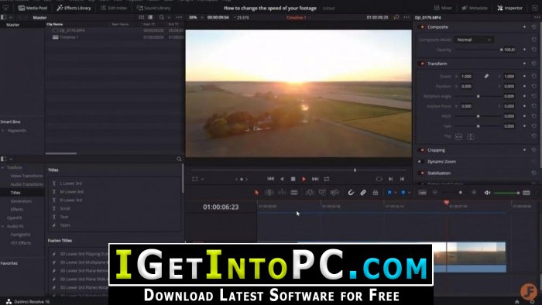Screen dimensions: 542x305
Task: Select the arrow Selection mode tool
Action: pos(256,193)
